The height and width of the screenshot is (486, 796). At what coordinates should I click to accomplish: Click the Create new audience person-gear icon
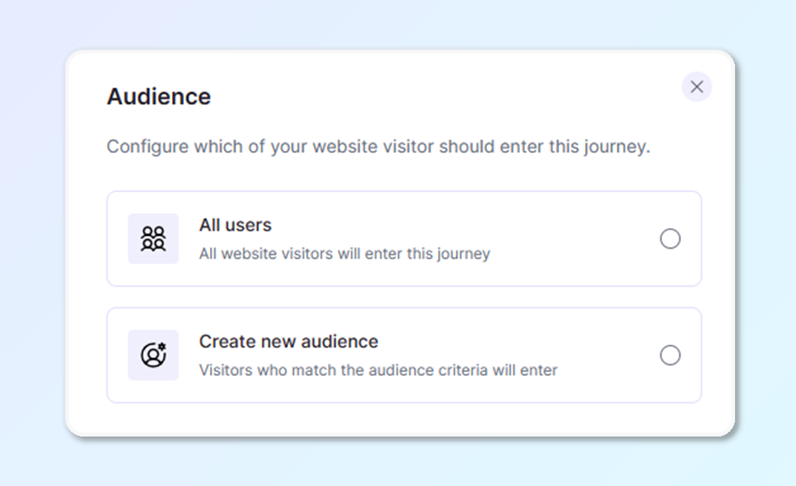[x=153, y=356]
